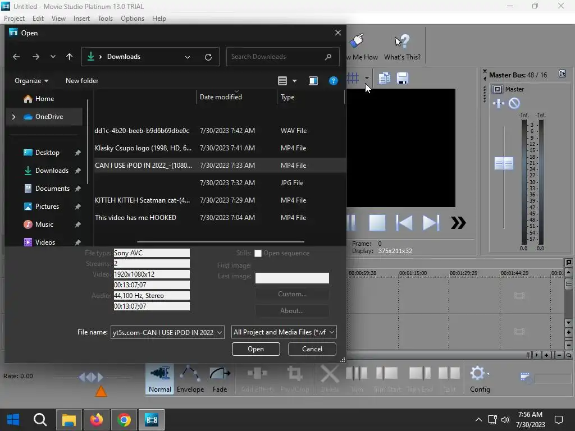Image resolution: width=575 pixels, height=431 pixels.
Task: Mute the Master bus
Action: point(514,103)
